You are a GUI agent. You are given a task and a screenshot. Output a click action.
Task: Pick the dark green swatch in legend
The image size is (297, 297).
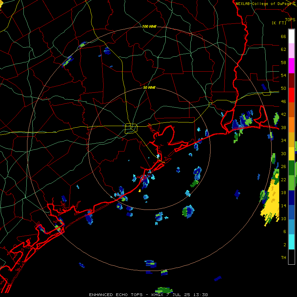291,168
